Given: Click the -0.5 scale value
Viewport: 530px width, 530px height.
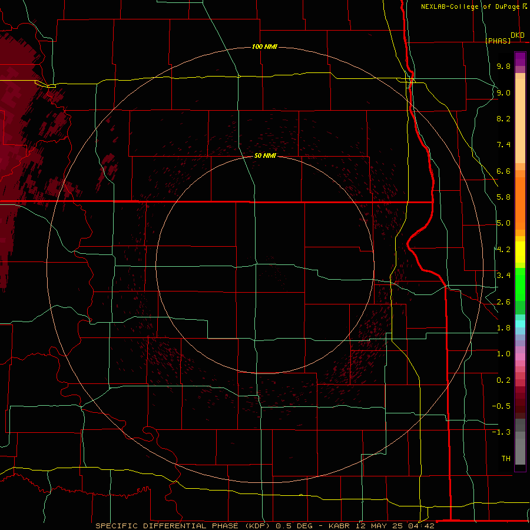Looking at the screenshot, I should tap(501, 406).
